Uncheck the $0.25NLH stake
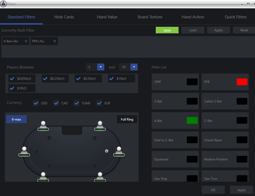The height and width of the screenshot is (196, 255). (45, 78)
